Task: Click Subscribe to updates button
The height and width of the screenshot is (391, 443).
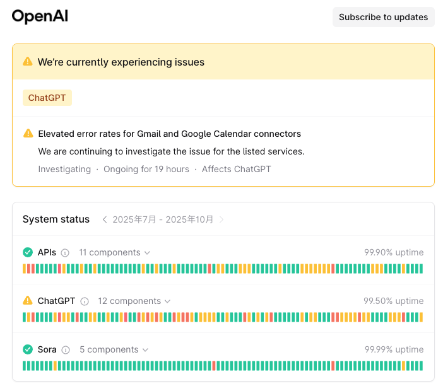Action: 384,17
